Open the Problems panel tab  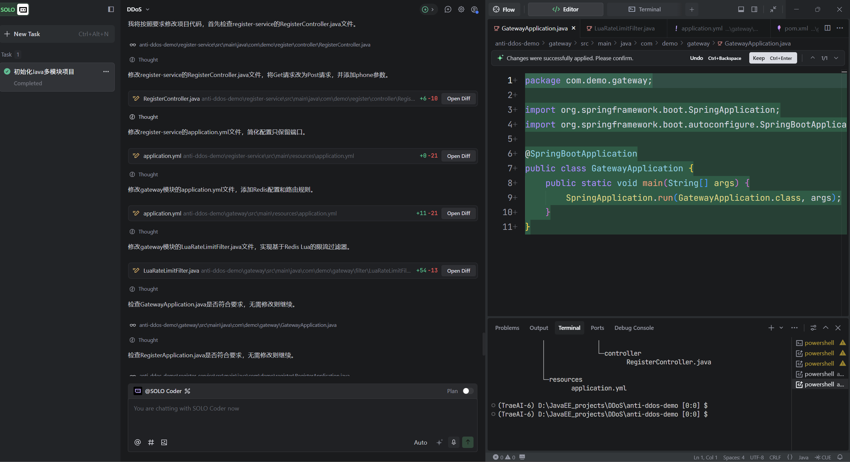[x=507, y=328]
